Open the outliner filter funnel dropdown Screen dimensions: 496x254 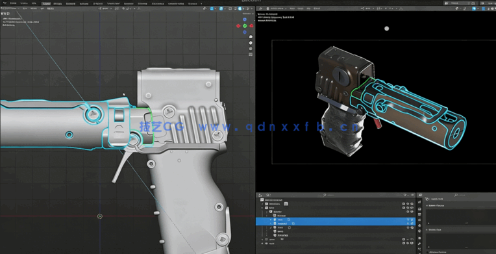(x=406, y=196)
